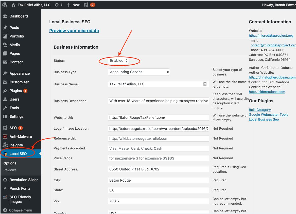Select the Reviews submenu under Local SEO
Image resolution: width=296 pixels, height=214 pixels.
[x=10, y=170]
